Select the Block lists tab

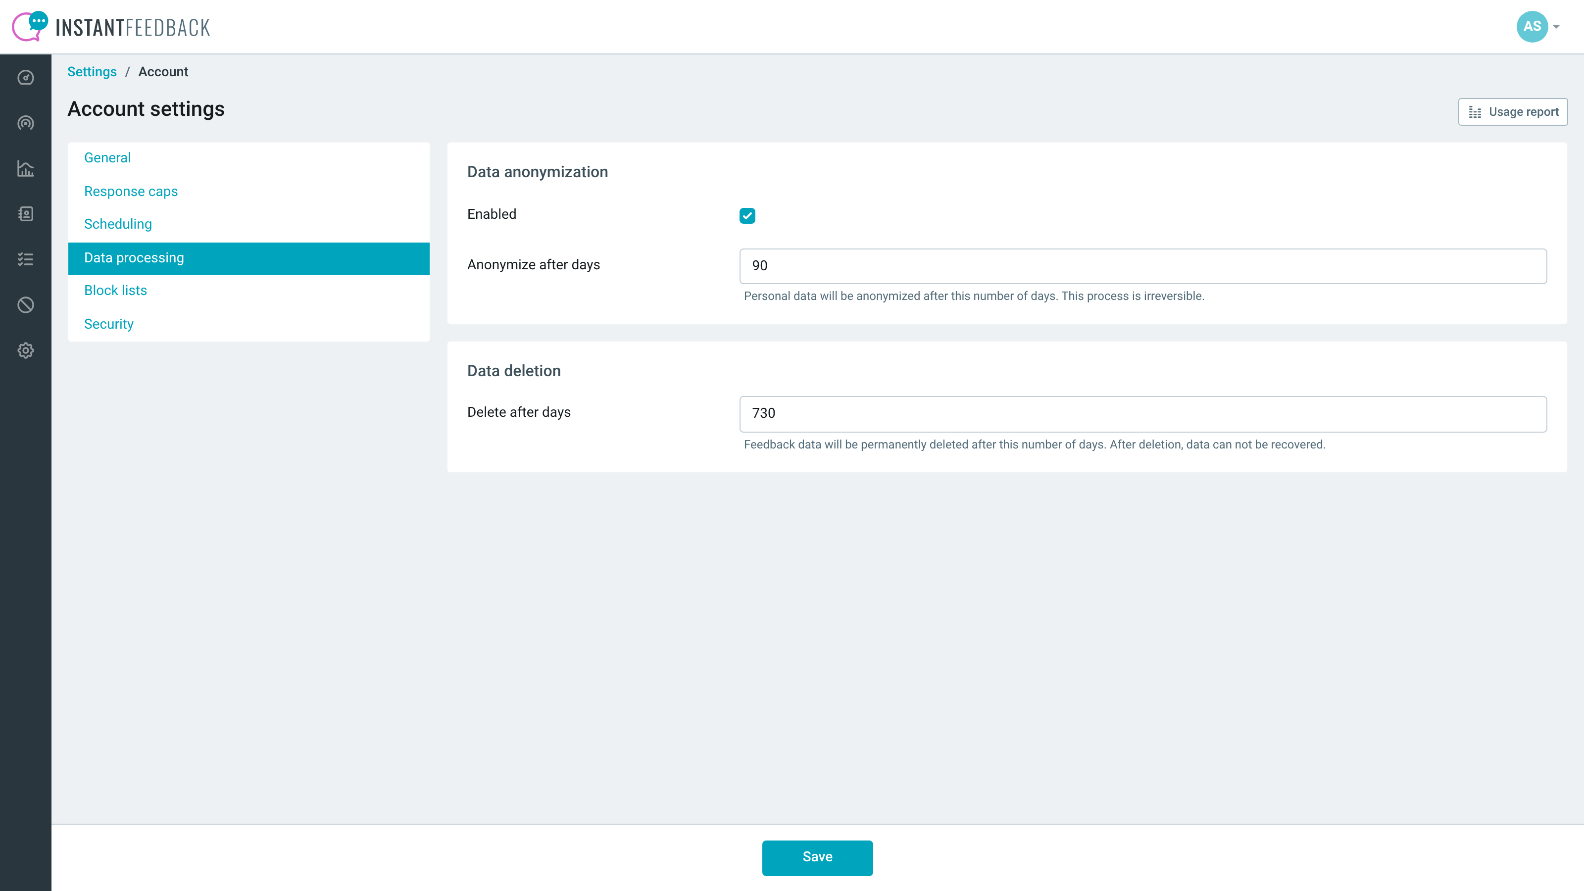(248, 291)
